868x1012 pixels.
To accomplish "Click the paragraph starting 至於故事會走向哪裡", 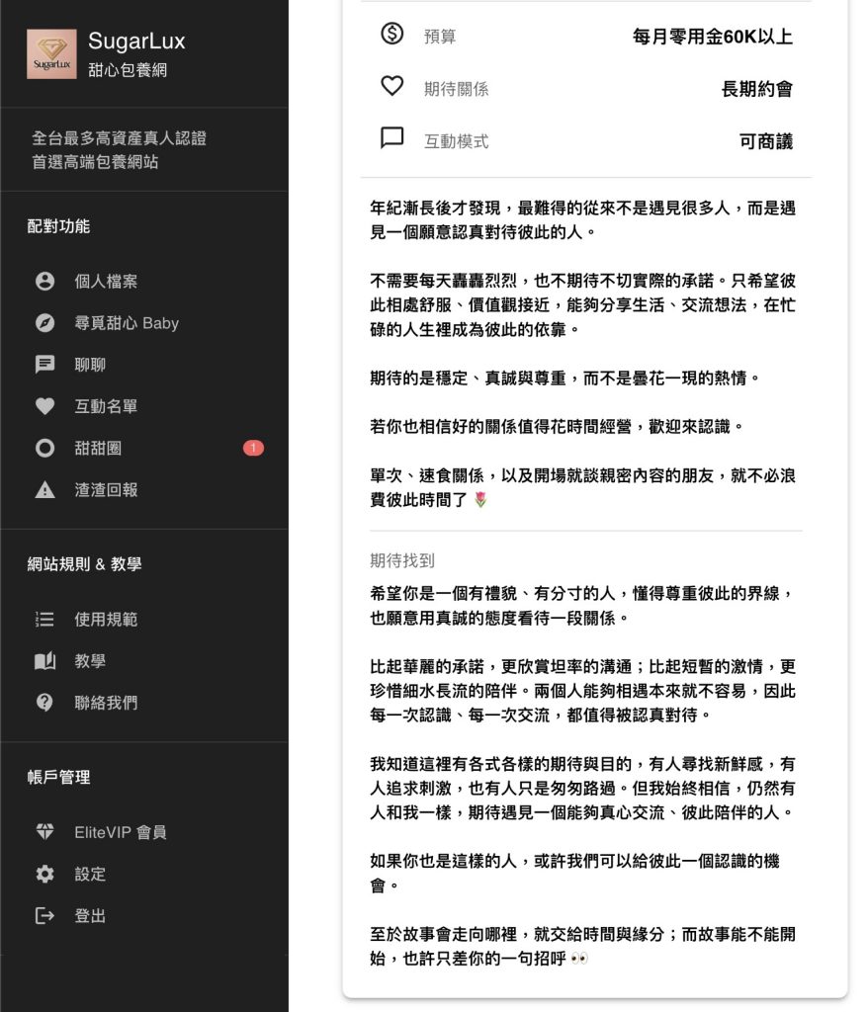I will coord(582,946).
